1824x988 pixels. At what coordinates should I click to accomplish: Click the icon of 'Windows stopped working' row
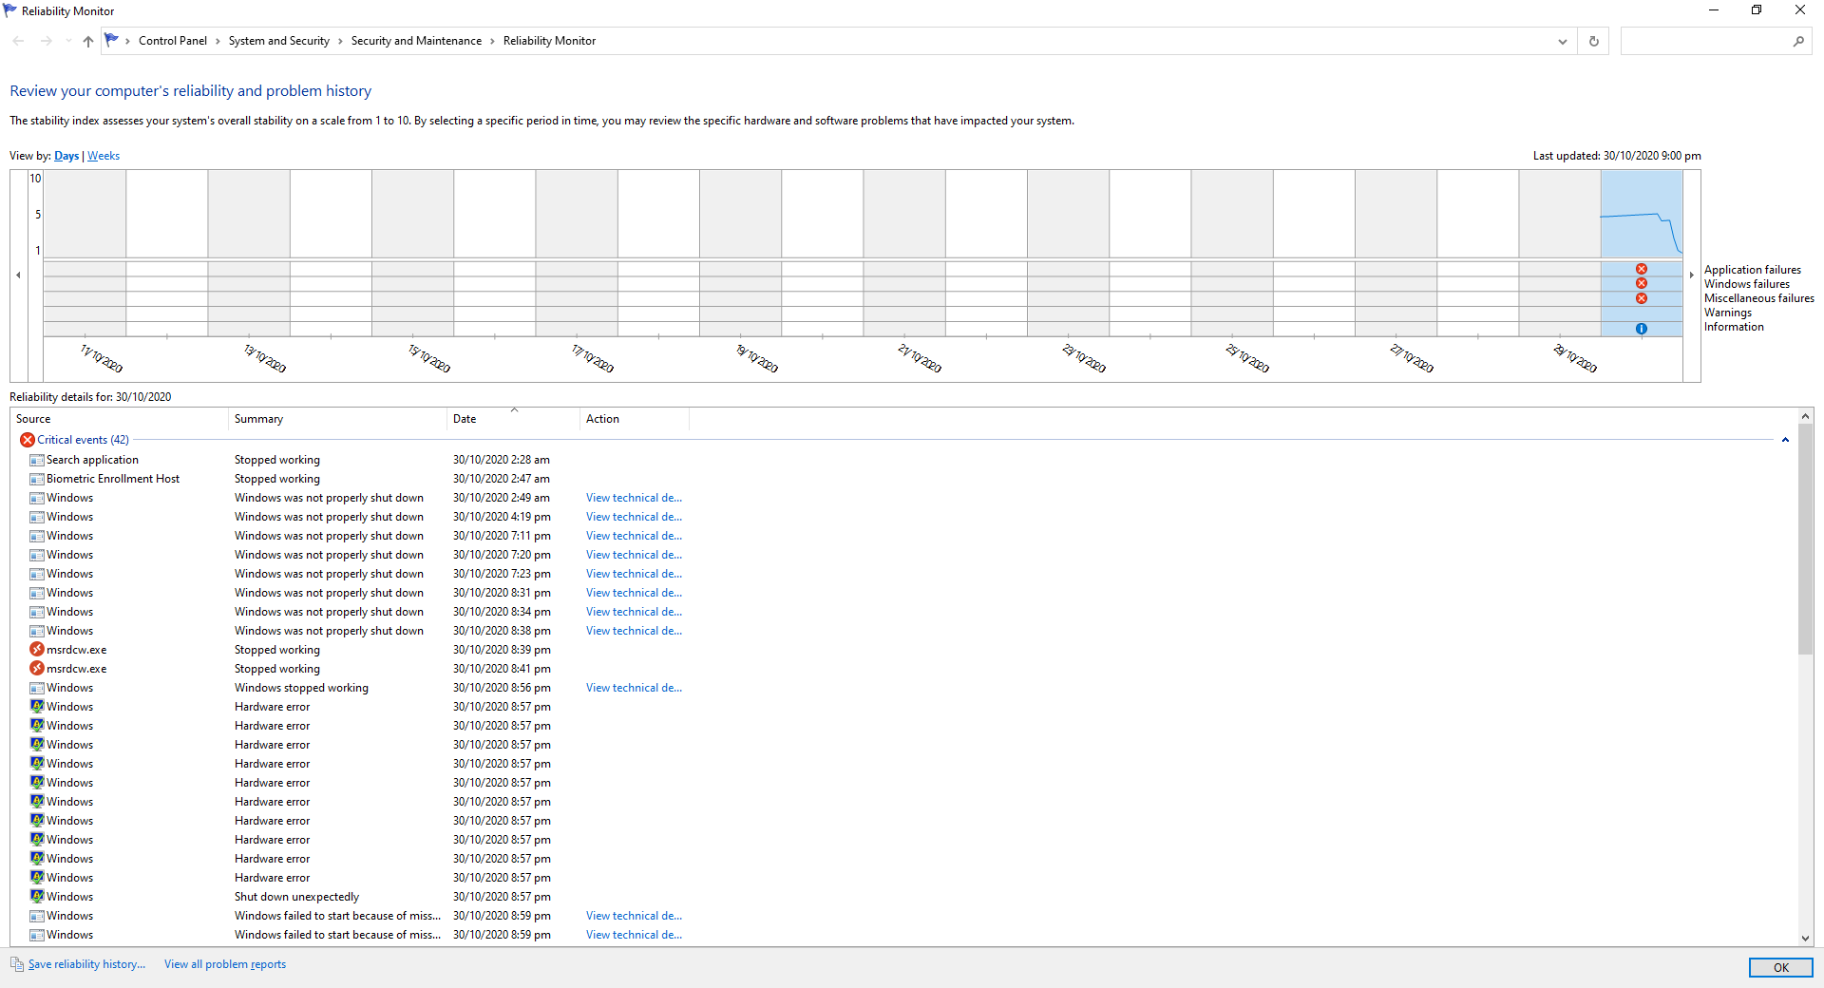point(37,688)
